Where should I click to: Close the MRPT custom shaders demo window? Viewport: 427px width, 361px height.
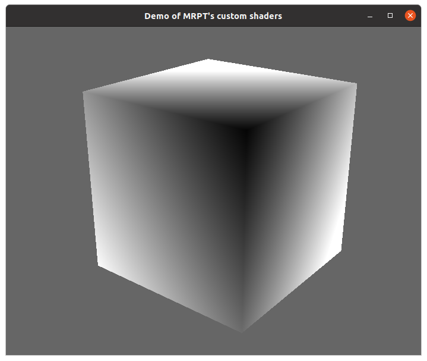click(x=410, y=16)
